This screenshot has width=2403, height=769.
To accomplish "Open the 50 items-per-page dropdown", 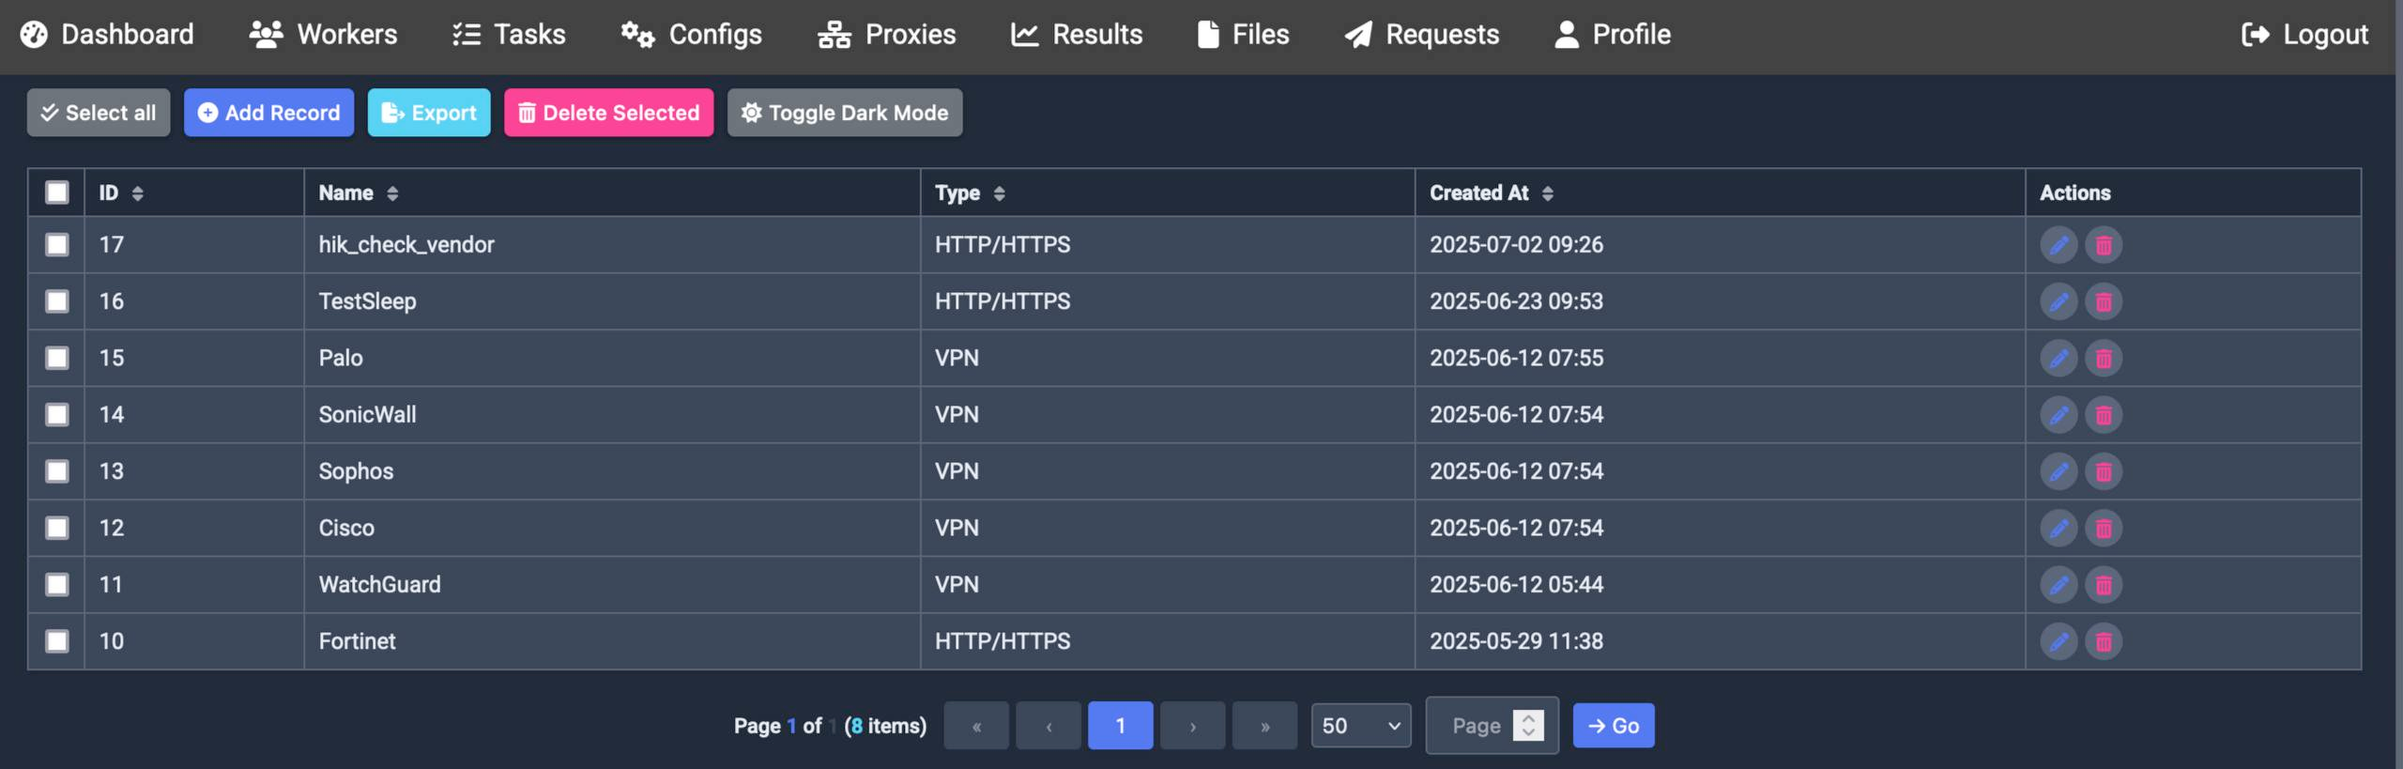I will [x=1360, y=726].
